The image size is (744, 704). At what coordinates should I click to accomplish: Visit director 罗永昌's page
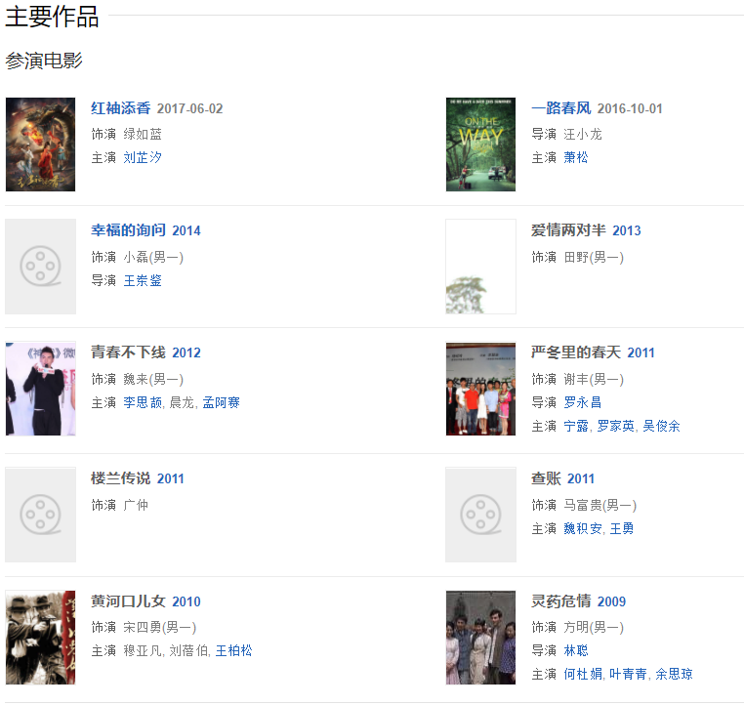pos(583,402)
